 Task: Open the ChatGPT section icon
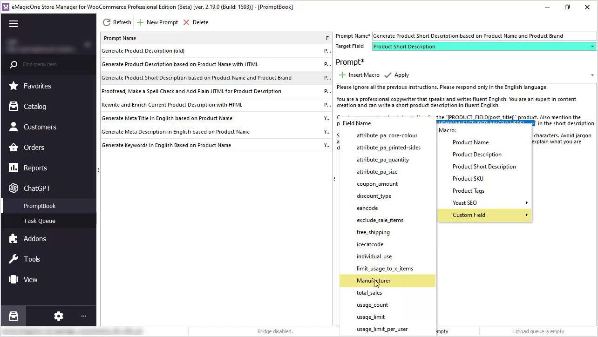pyautogui.click(x=14, y=189)
